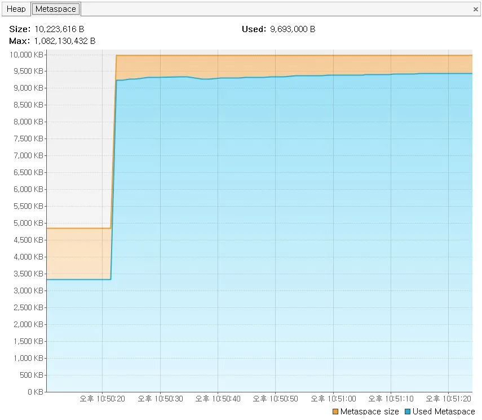Viewport: 482px width, 420px height.
Task: Click the Max value 1,082,130,432 B
Action: click(64, 41)
